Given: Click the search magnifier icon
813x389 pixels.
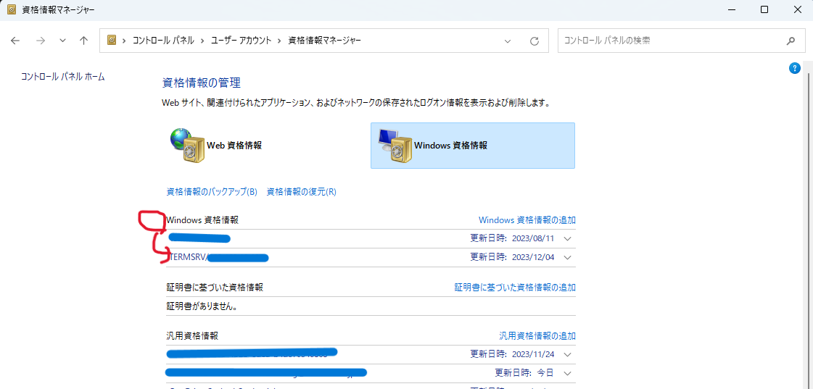Looking at the screenshot, I should [791, 41].
